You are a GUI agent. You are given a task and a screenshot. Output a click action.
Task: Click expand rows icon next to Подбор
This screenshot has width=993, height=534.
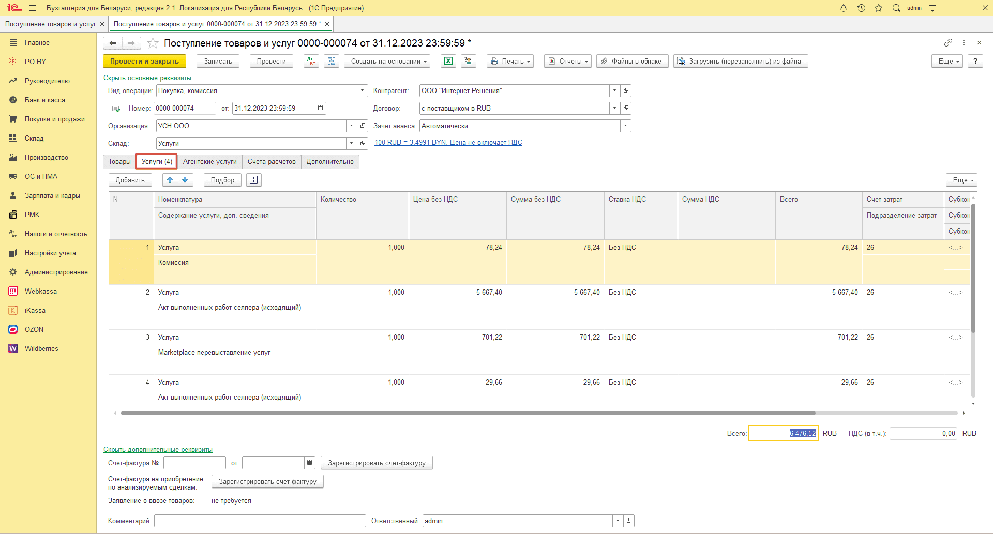[x=254, y=180]
